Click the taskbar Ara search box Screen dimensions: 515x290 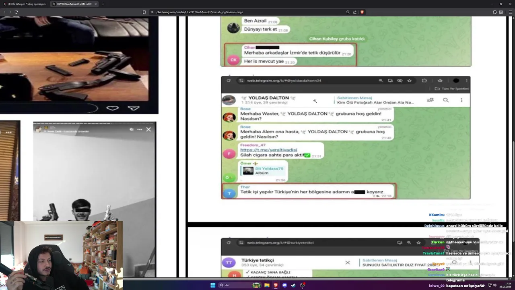[x=239, y=285]
